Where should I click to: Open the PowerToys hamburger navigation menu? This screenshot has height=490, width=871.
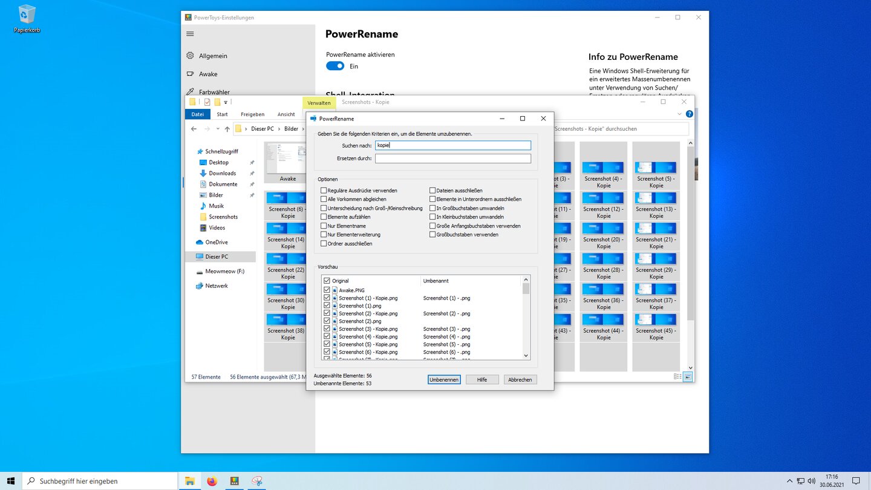tap(190, 34)
